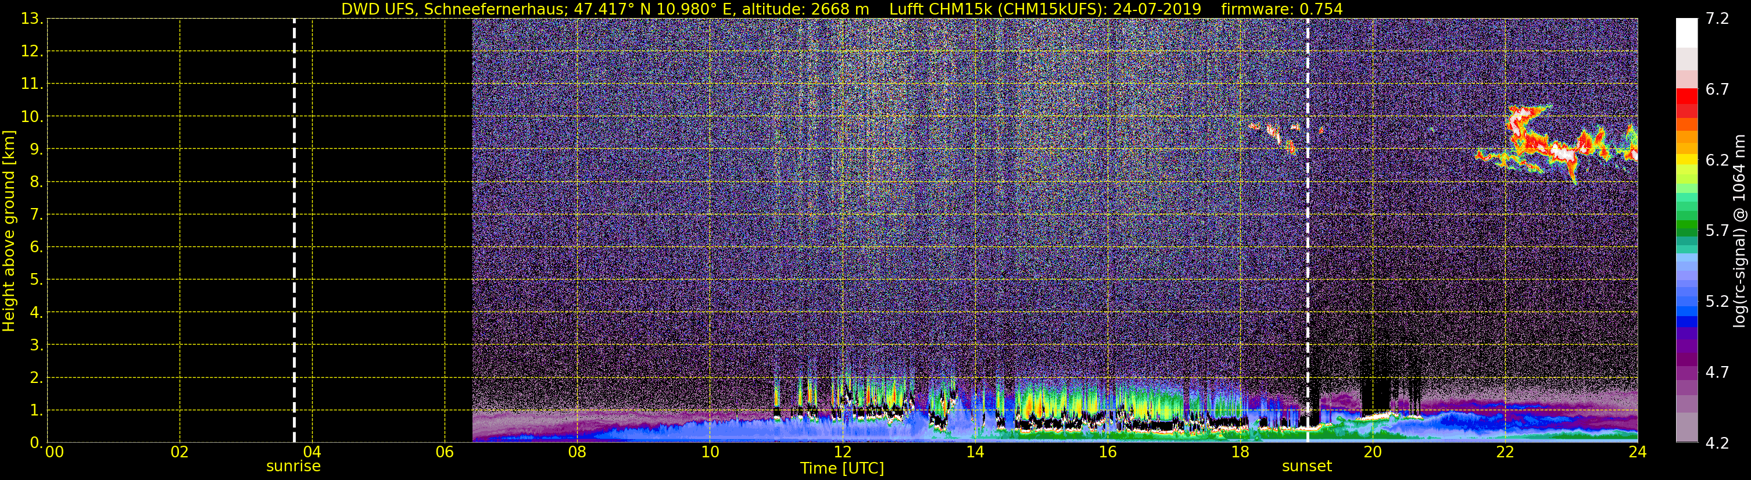
Task: Click the colorbar value 5.7
Action: (x=1717, y=231)
